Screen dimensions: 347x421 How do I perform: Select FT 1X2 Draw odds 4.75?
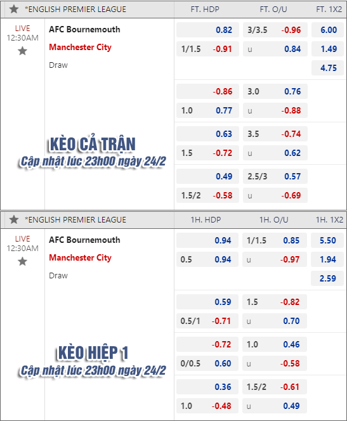tap(327, 68)
